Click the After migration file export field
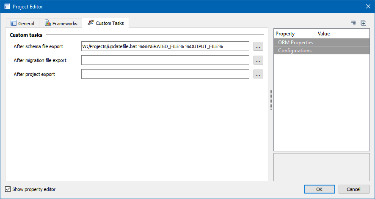Image resolution: width=375 pixels, height=199 pixels. tap(165, 60)
